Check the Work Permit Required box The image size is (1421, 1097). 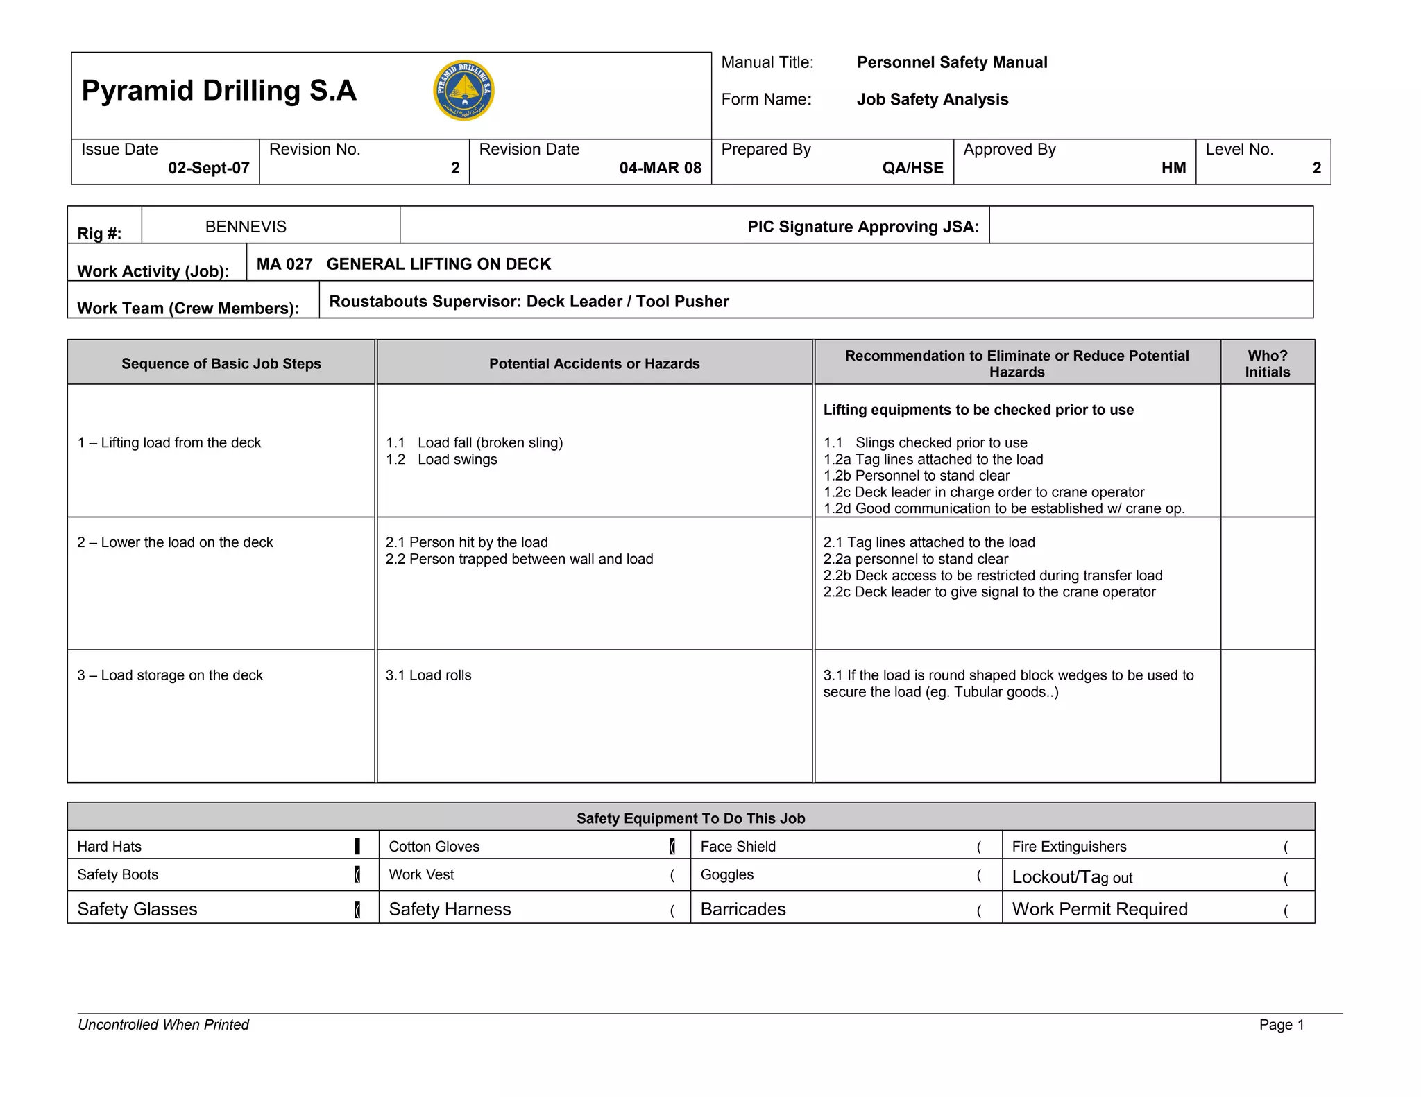point(1286,910)
